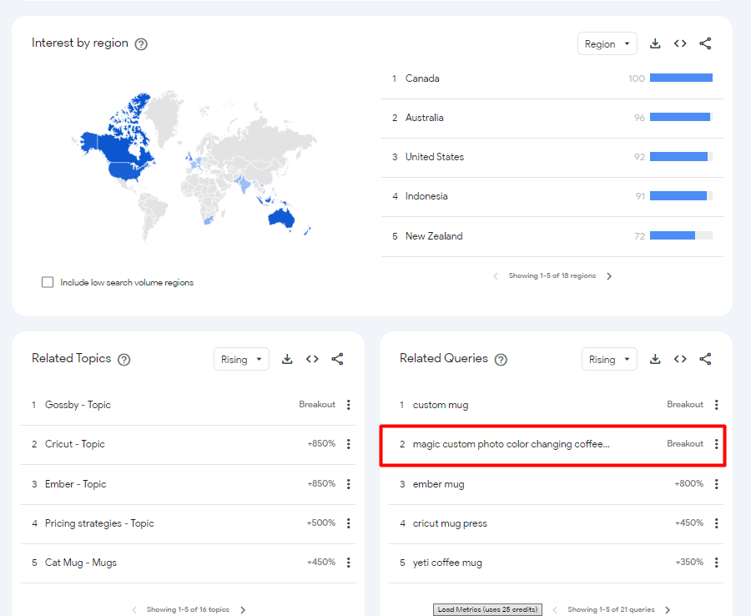Go to next page of topics
Viewport: 751px width, 616px height.
coord(243,610)
